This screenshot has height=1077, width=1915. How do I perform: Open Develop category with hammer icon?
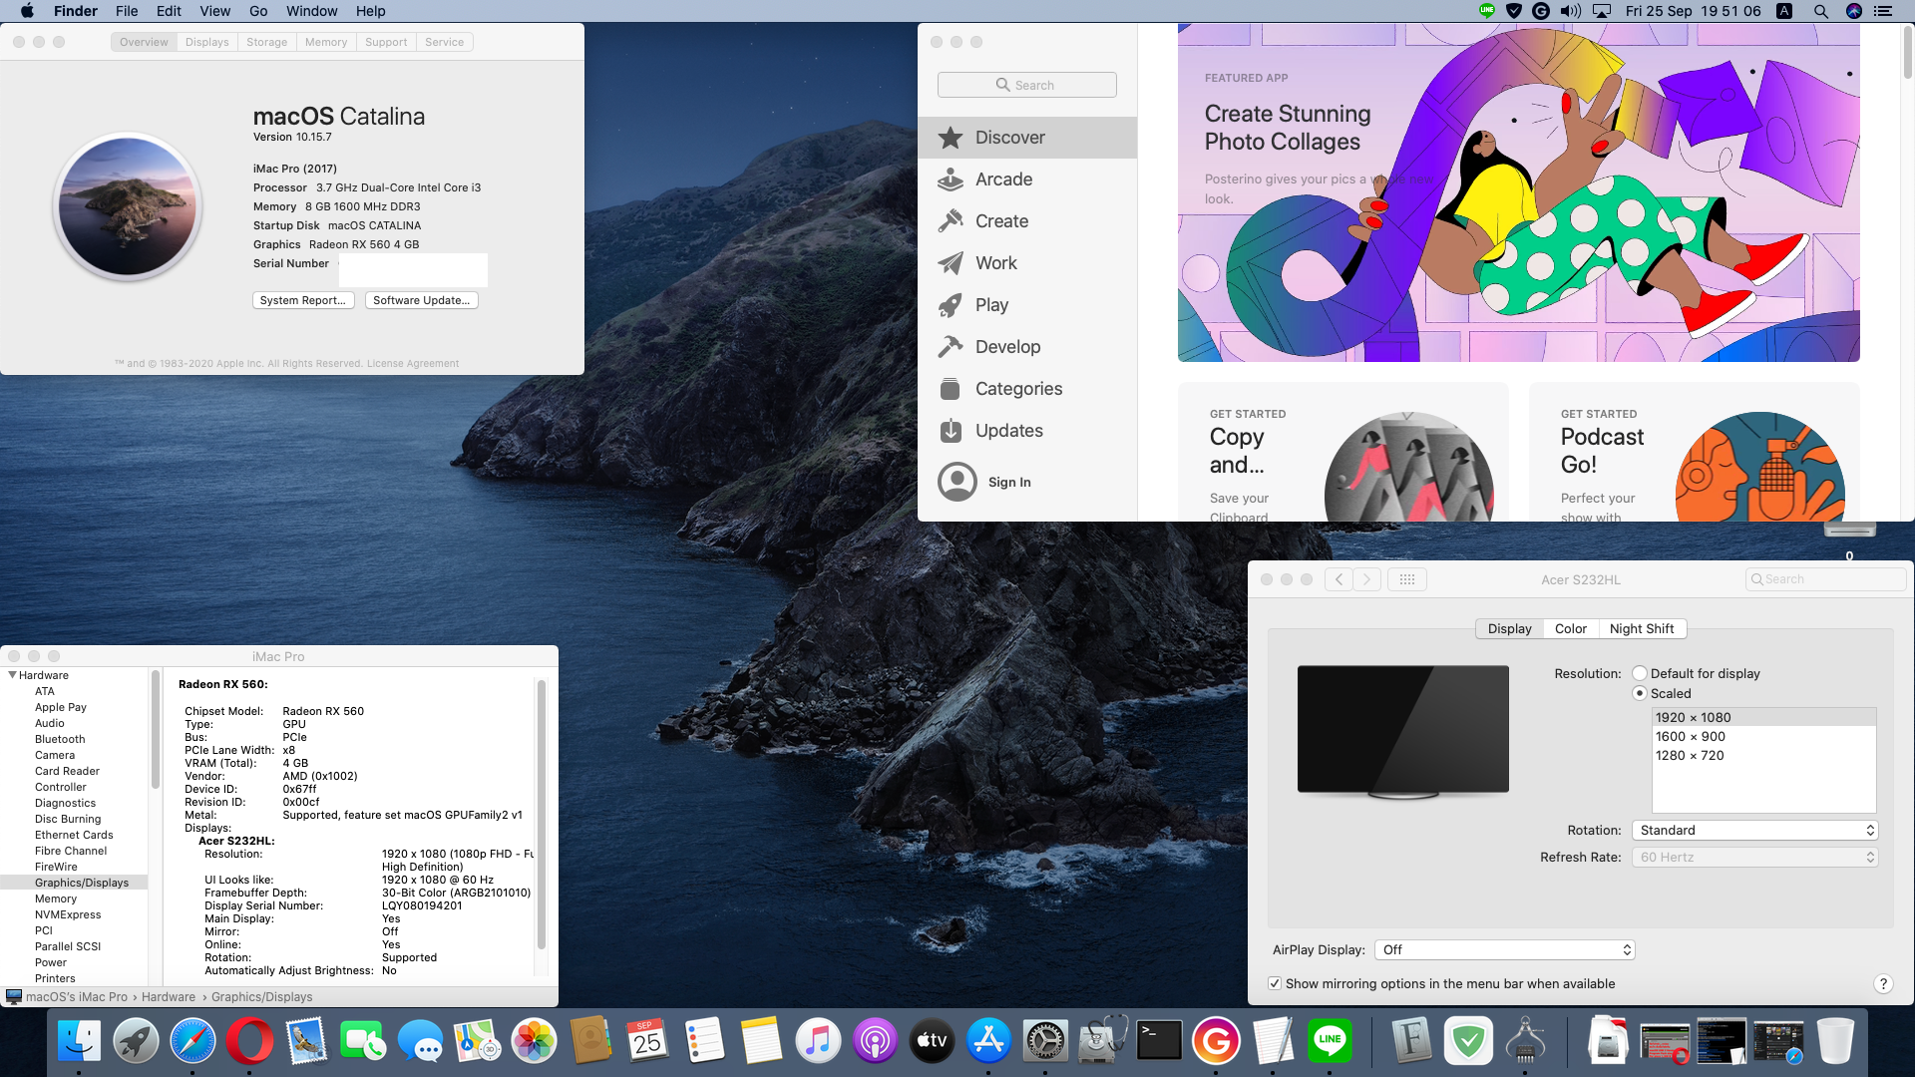coord(1026,347)
